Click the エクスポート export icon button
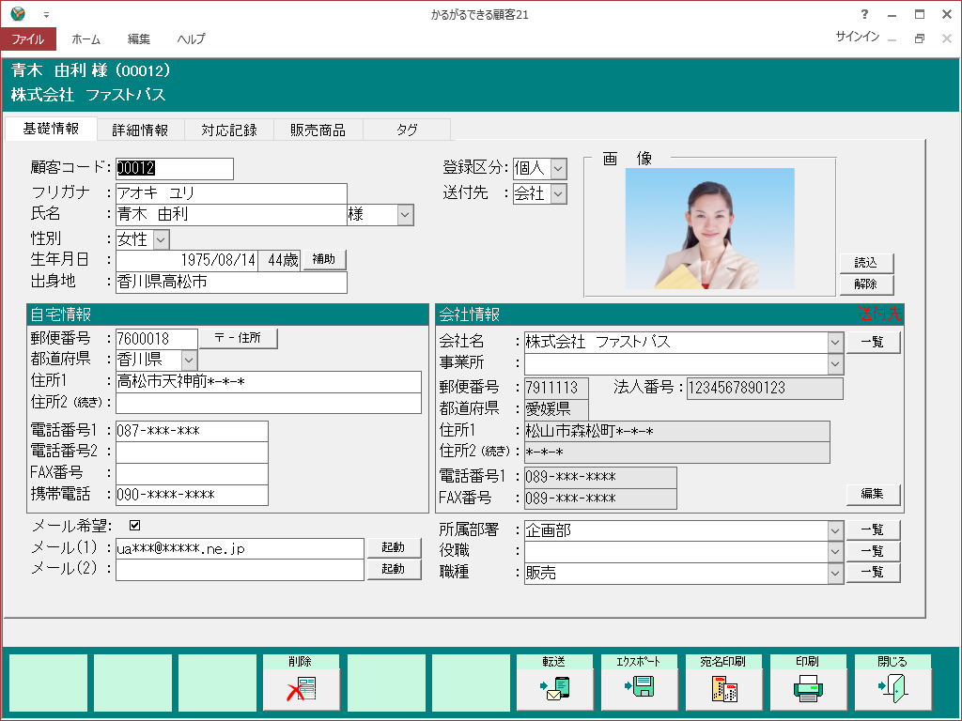This screenshot has height=721, width=962. pos(640,690)
